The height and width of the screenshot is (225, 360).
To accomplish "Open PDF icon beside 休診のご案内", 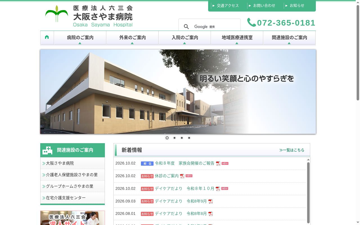I will (182, 176).
